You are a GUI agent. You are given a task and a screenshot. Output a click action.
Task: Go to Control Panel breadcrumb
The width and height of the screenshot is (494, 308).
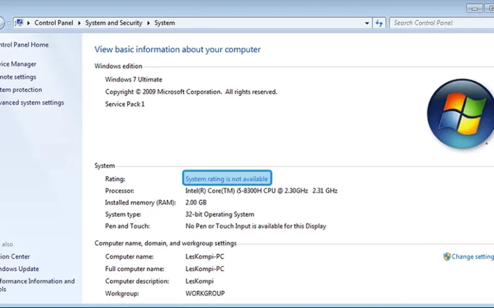54,23
